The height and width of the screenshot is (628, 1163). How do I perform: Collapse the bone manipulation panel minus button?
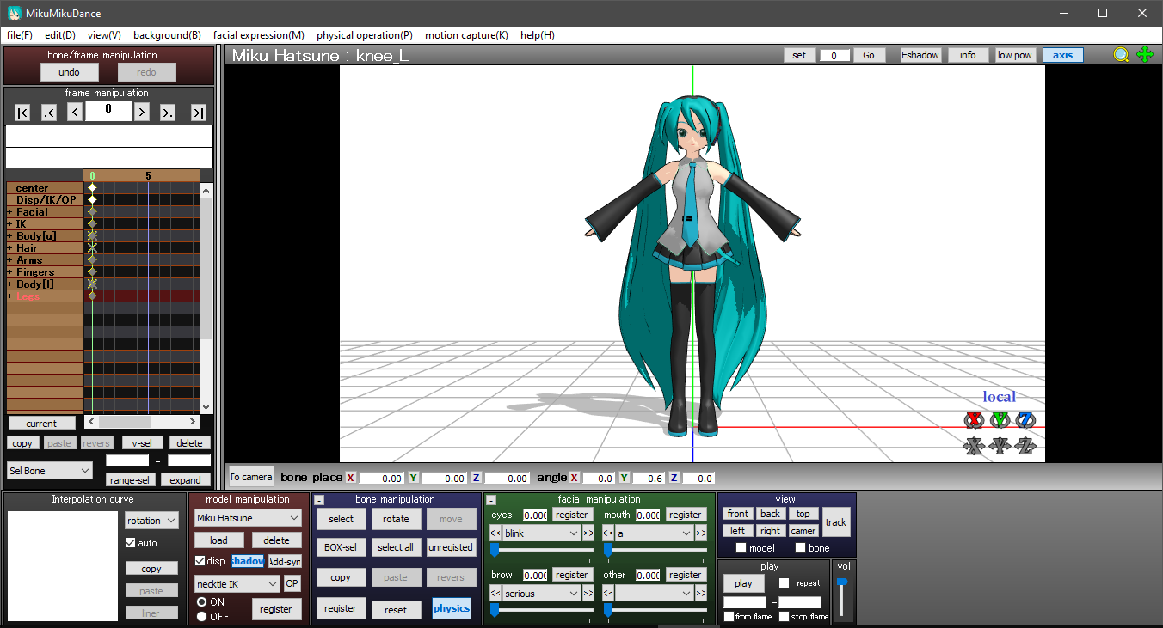pyautogui.click(x=319, y=500)
